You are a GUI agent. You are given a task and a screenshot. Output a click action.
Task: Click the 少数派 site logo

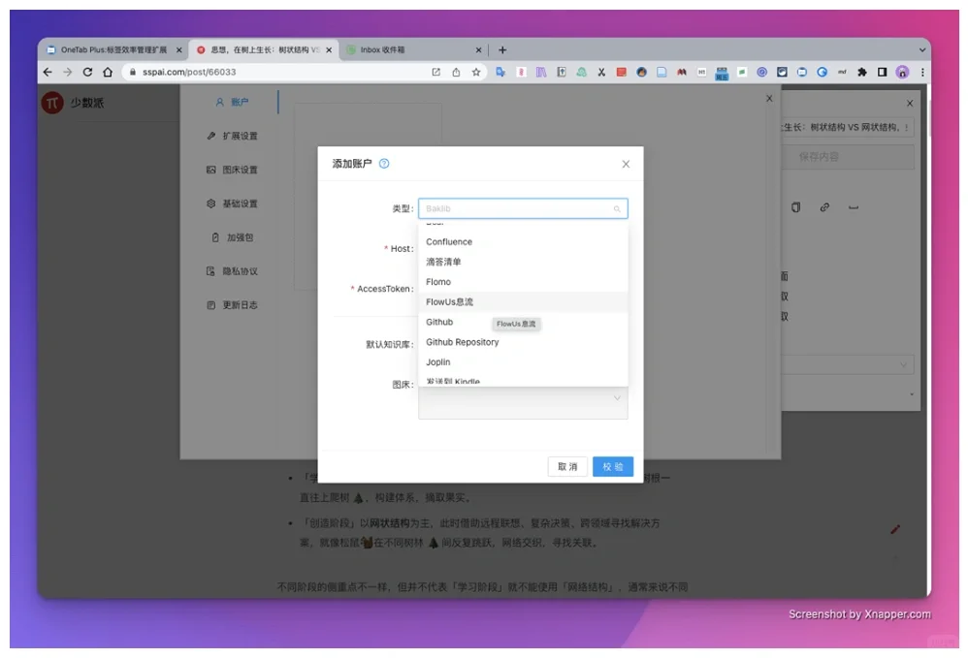[x=53, y=103]
